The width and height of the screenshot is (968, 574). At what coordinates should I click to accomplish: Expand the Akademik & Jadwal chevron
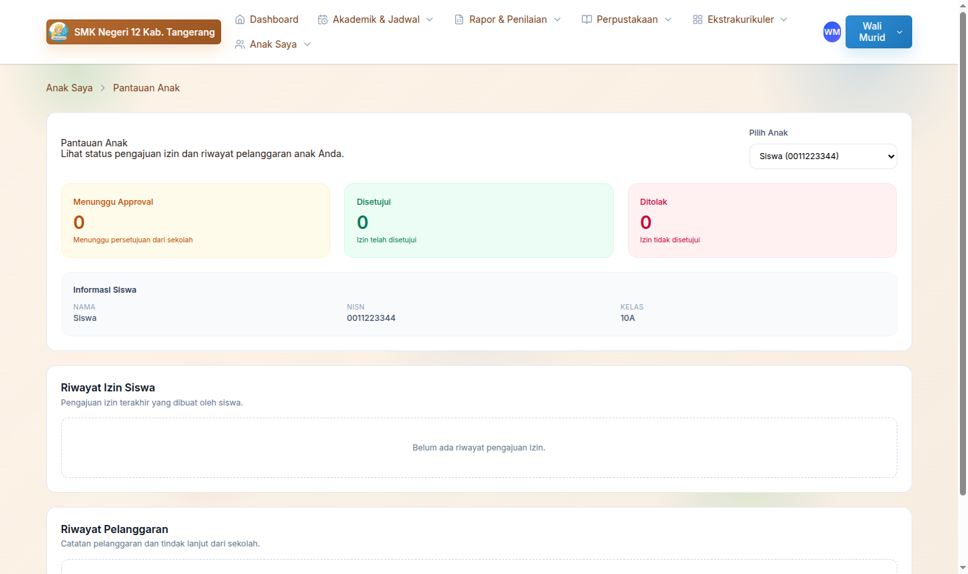pyautogui.click(x=430, y=19)
